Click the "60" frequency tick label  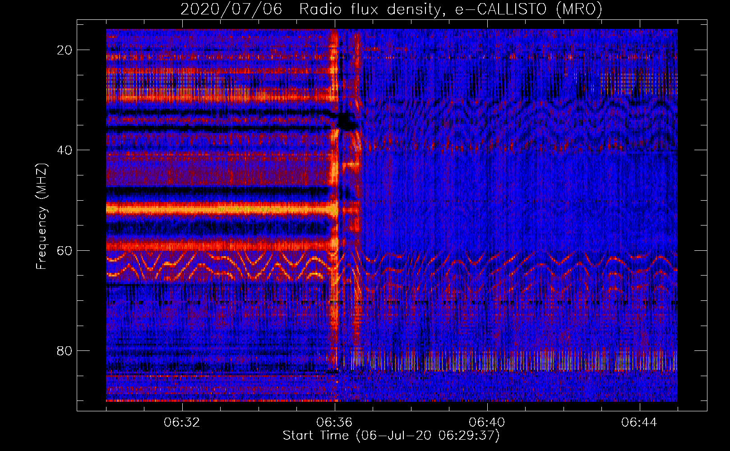(65, 250)
